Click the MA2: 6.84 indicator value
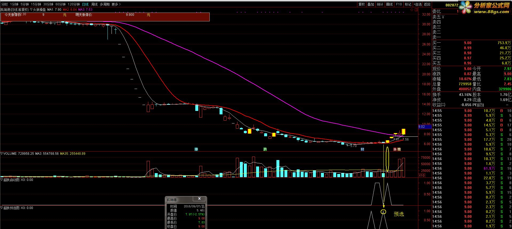Viewport: 512px width, 229px height. (70, 10)
